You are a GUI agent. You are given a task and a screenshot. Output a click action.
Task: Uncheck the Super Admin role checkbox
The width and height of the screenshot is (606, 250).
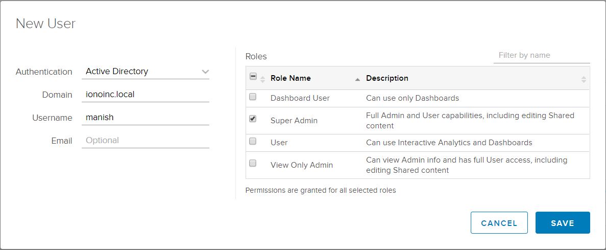pos(253,119)
